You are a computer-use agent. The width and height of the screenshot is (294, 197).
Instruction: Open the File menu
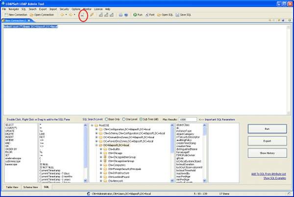point(4,9)
